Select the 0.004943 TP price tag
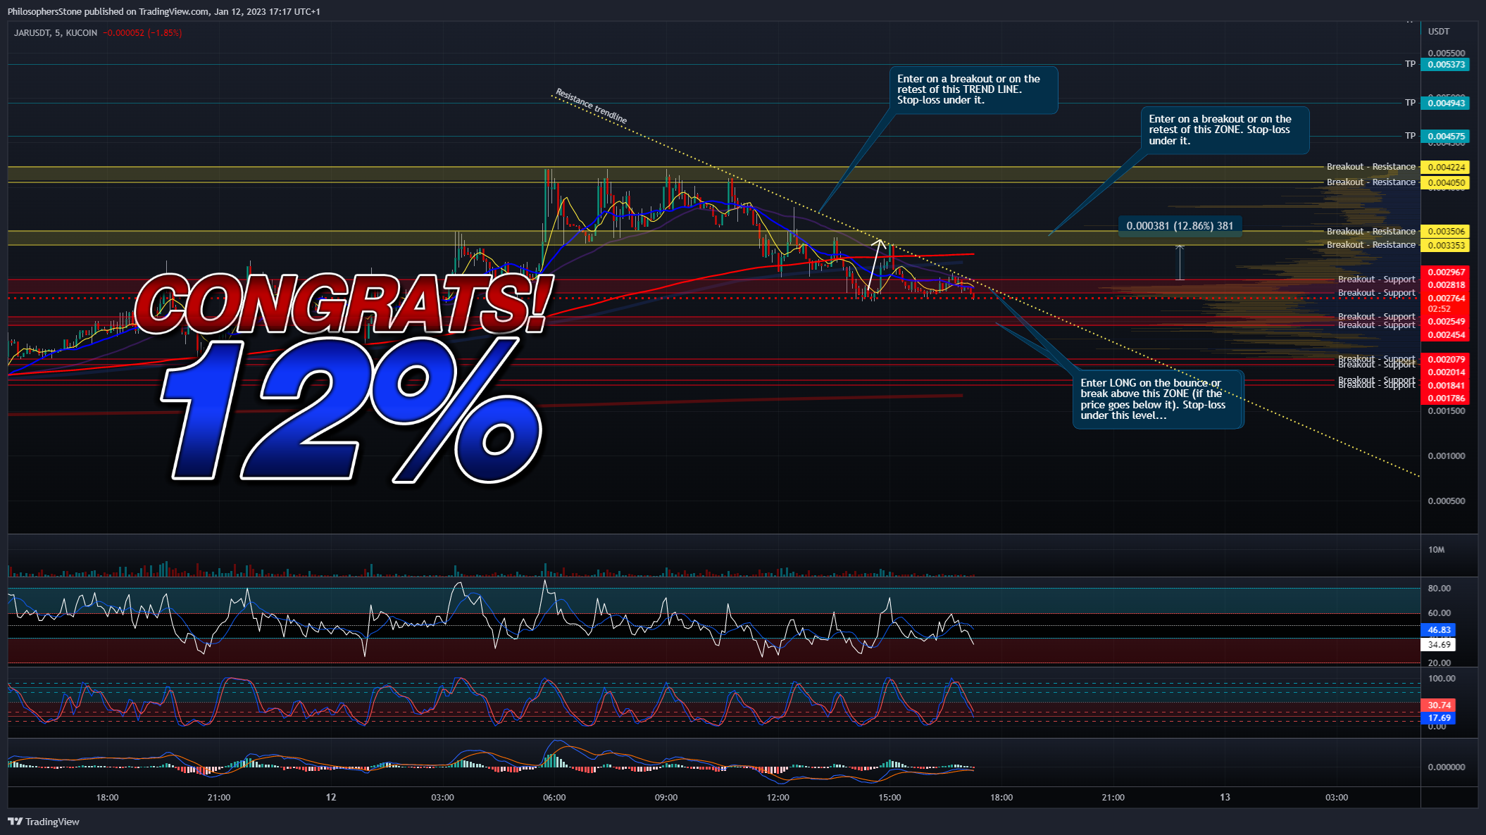Image resolution: width=1486 pixels, height=835 pixels. [x=1445, y=103]
